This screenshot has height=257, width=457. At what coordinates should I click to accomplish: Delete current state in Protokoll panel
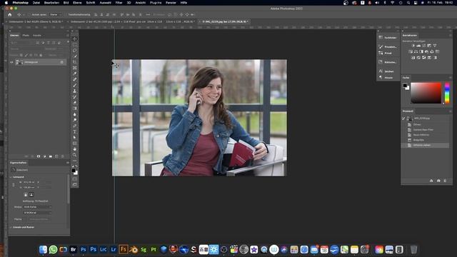[445, 181]
